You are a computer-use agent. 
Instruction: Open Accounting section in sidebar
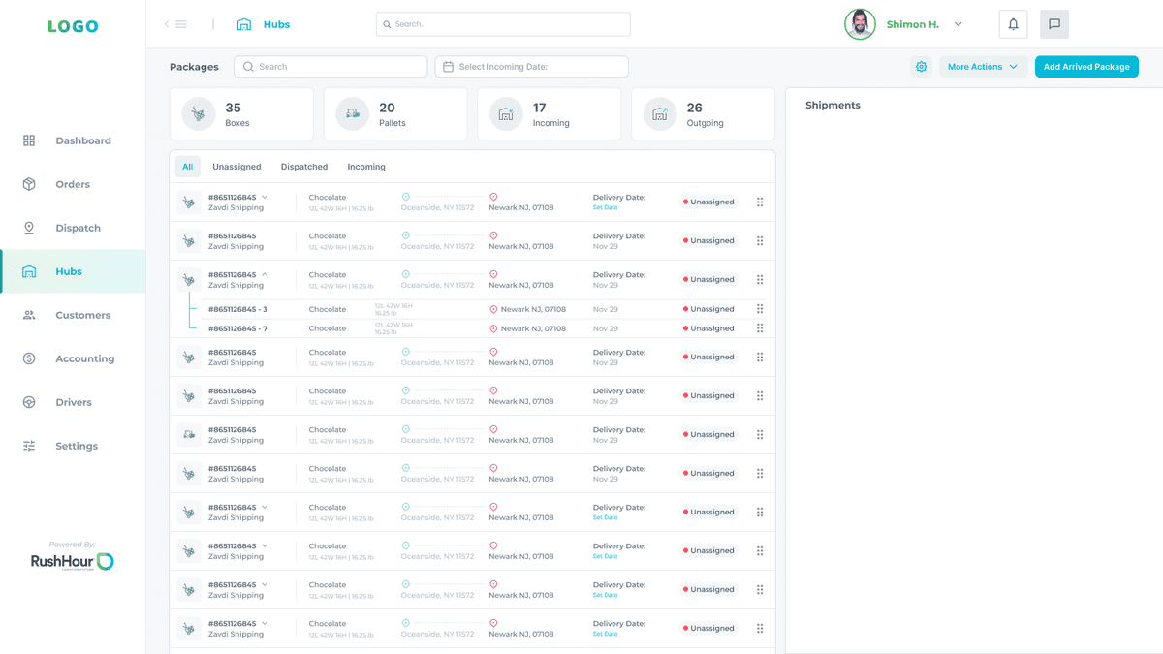[84, 358]
